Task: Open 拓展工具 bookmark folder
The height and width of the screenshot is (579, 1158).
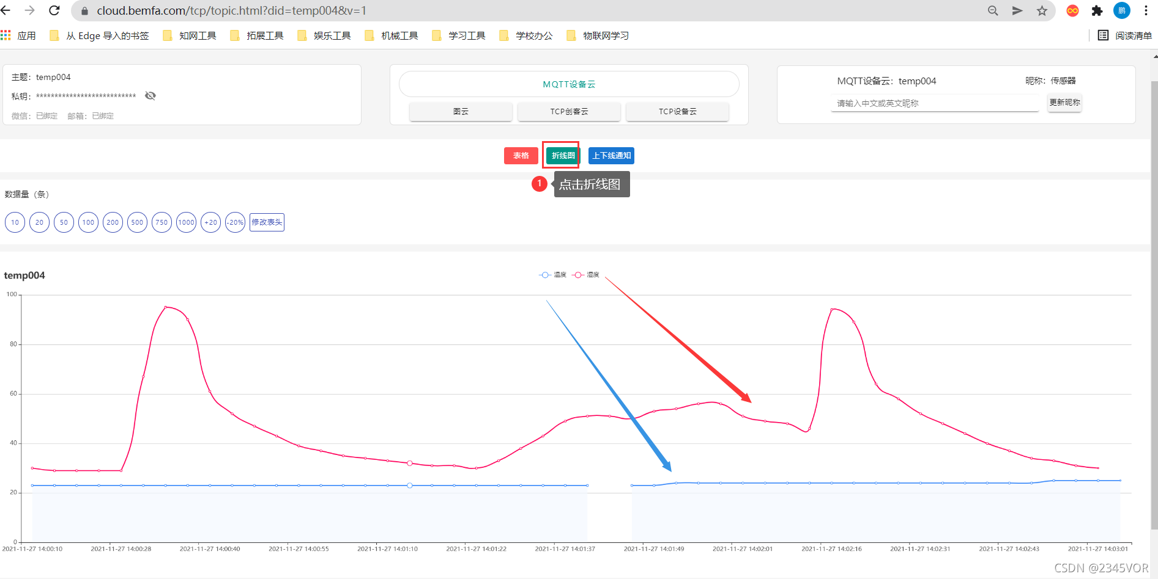Action: coord(257,35)
